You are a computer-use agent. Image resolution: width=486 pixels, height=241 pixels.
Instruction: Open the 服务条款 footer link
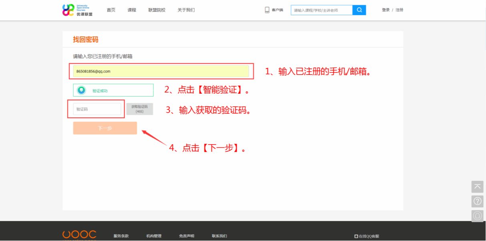(x=121, y=236)
